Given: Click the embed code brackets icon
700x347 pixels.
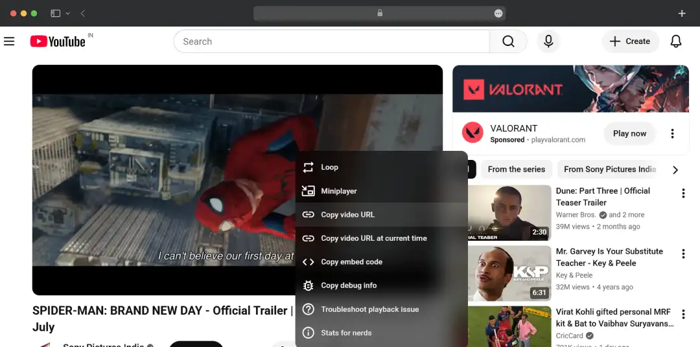Looking at the screenshot, I should (x=308, y=262).
